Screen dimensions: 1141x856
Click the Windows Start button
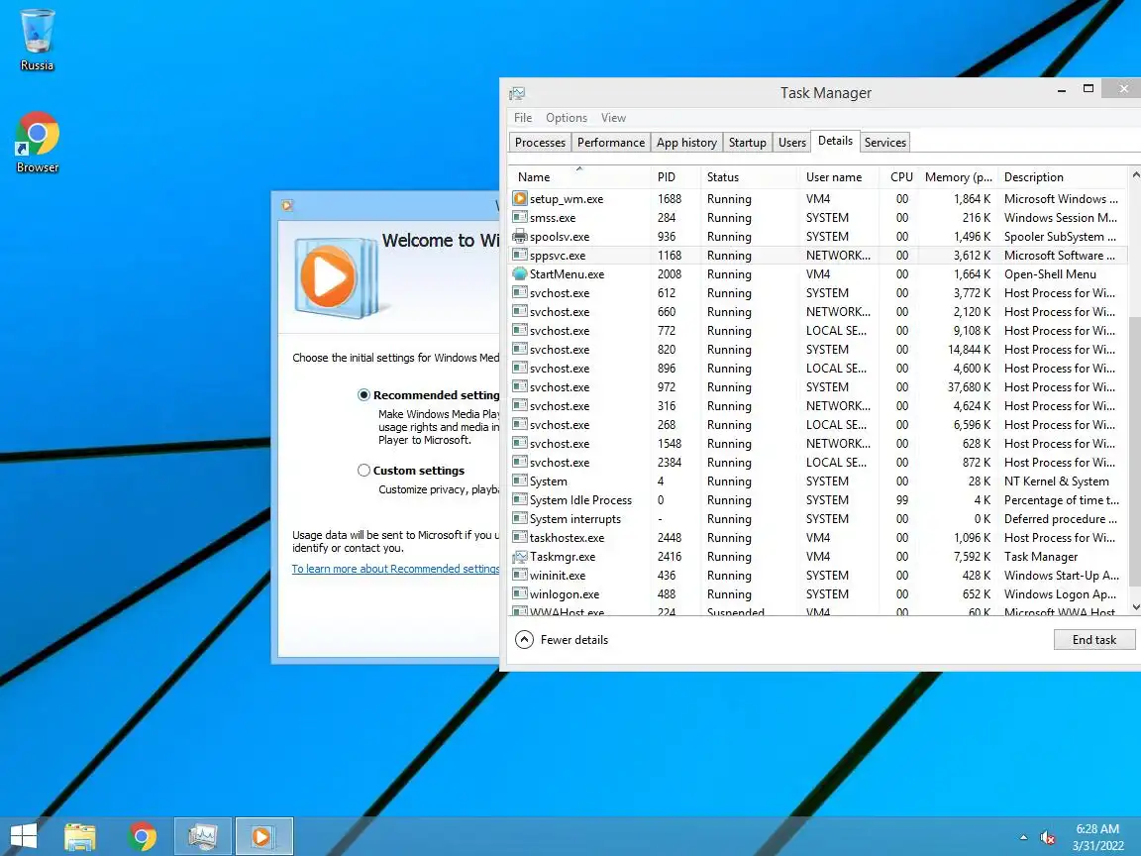click(24, 836)
